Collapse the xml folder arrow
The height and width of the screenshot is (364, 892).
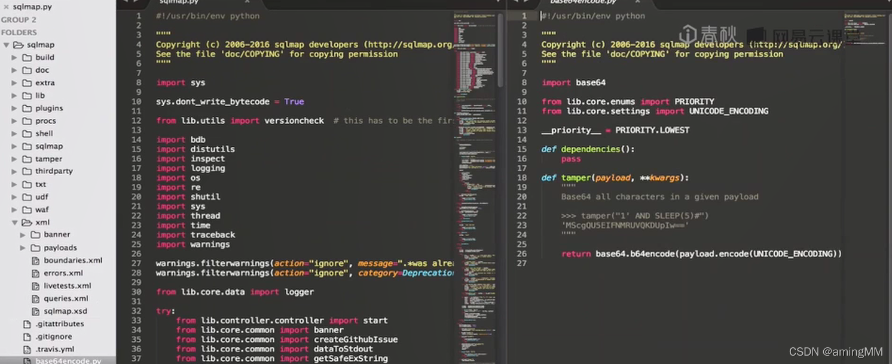tap(14, 223)
